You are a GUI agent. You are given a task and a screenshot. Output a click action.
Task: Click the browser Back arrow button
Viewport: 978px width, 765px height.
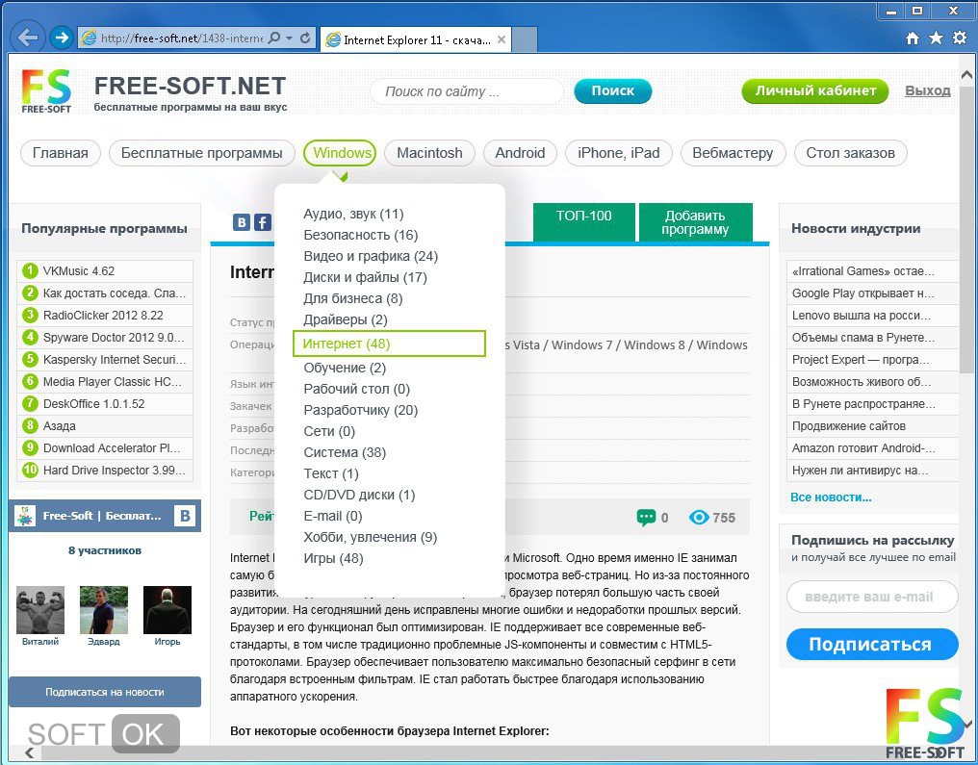[x=28, y=38]
